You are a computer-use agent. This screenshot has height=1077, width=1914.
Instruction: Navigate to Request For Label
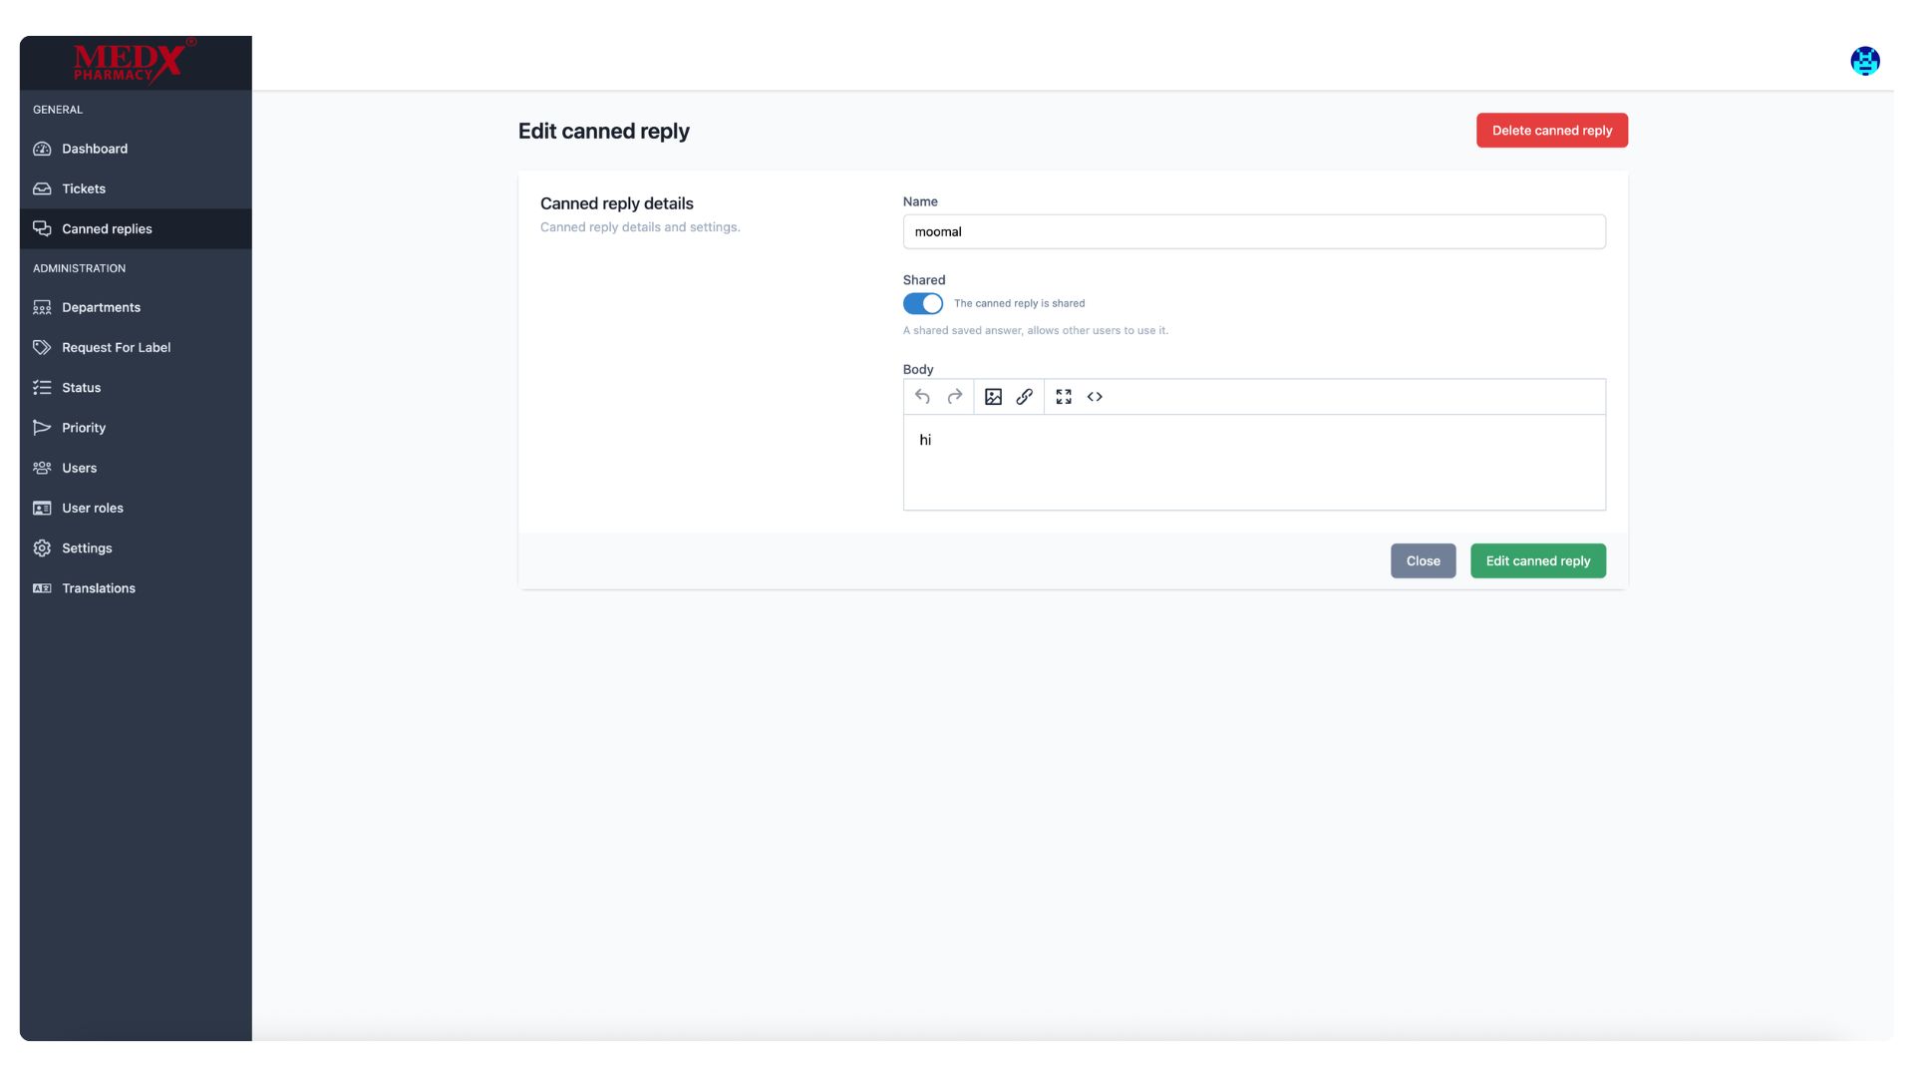[136, 347]
